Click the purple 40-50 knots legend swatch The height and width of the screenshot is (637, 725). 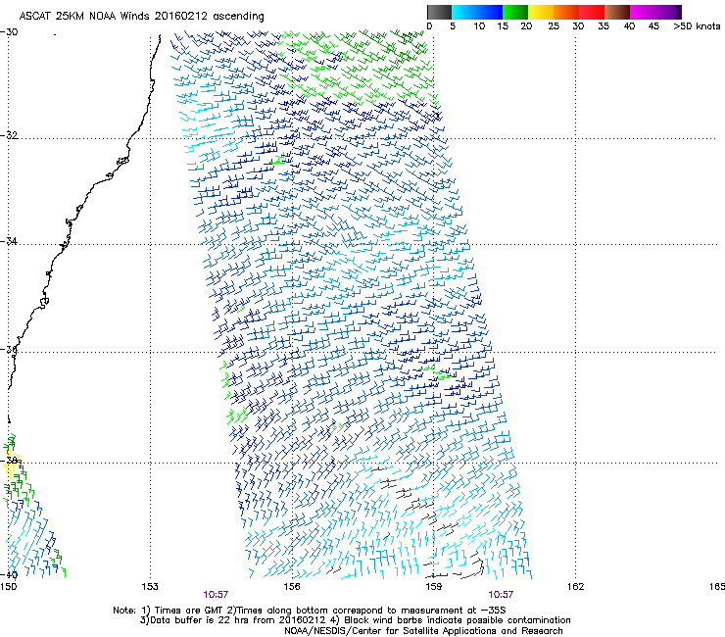[x=655, y=12]
